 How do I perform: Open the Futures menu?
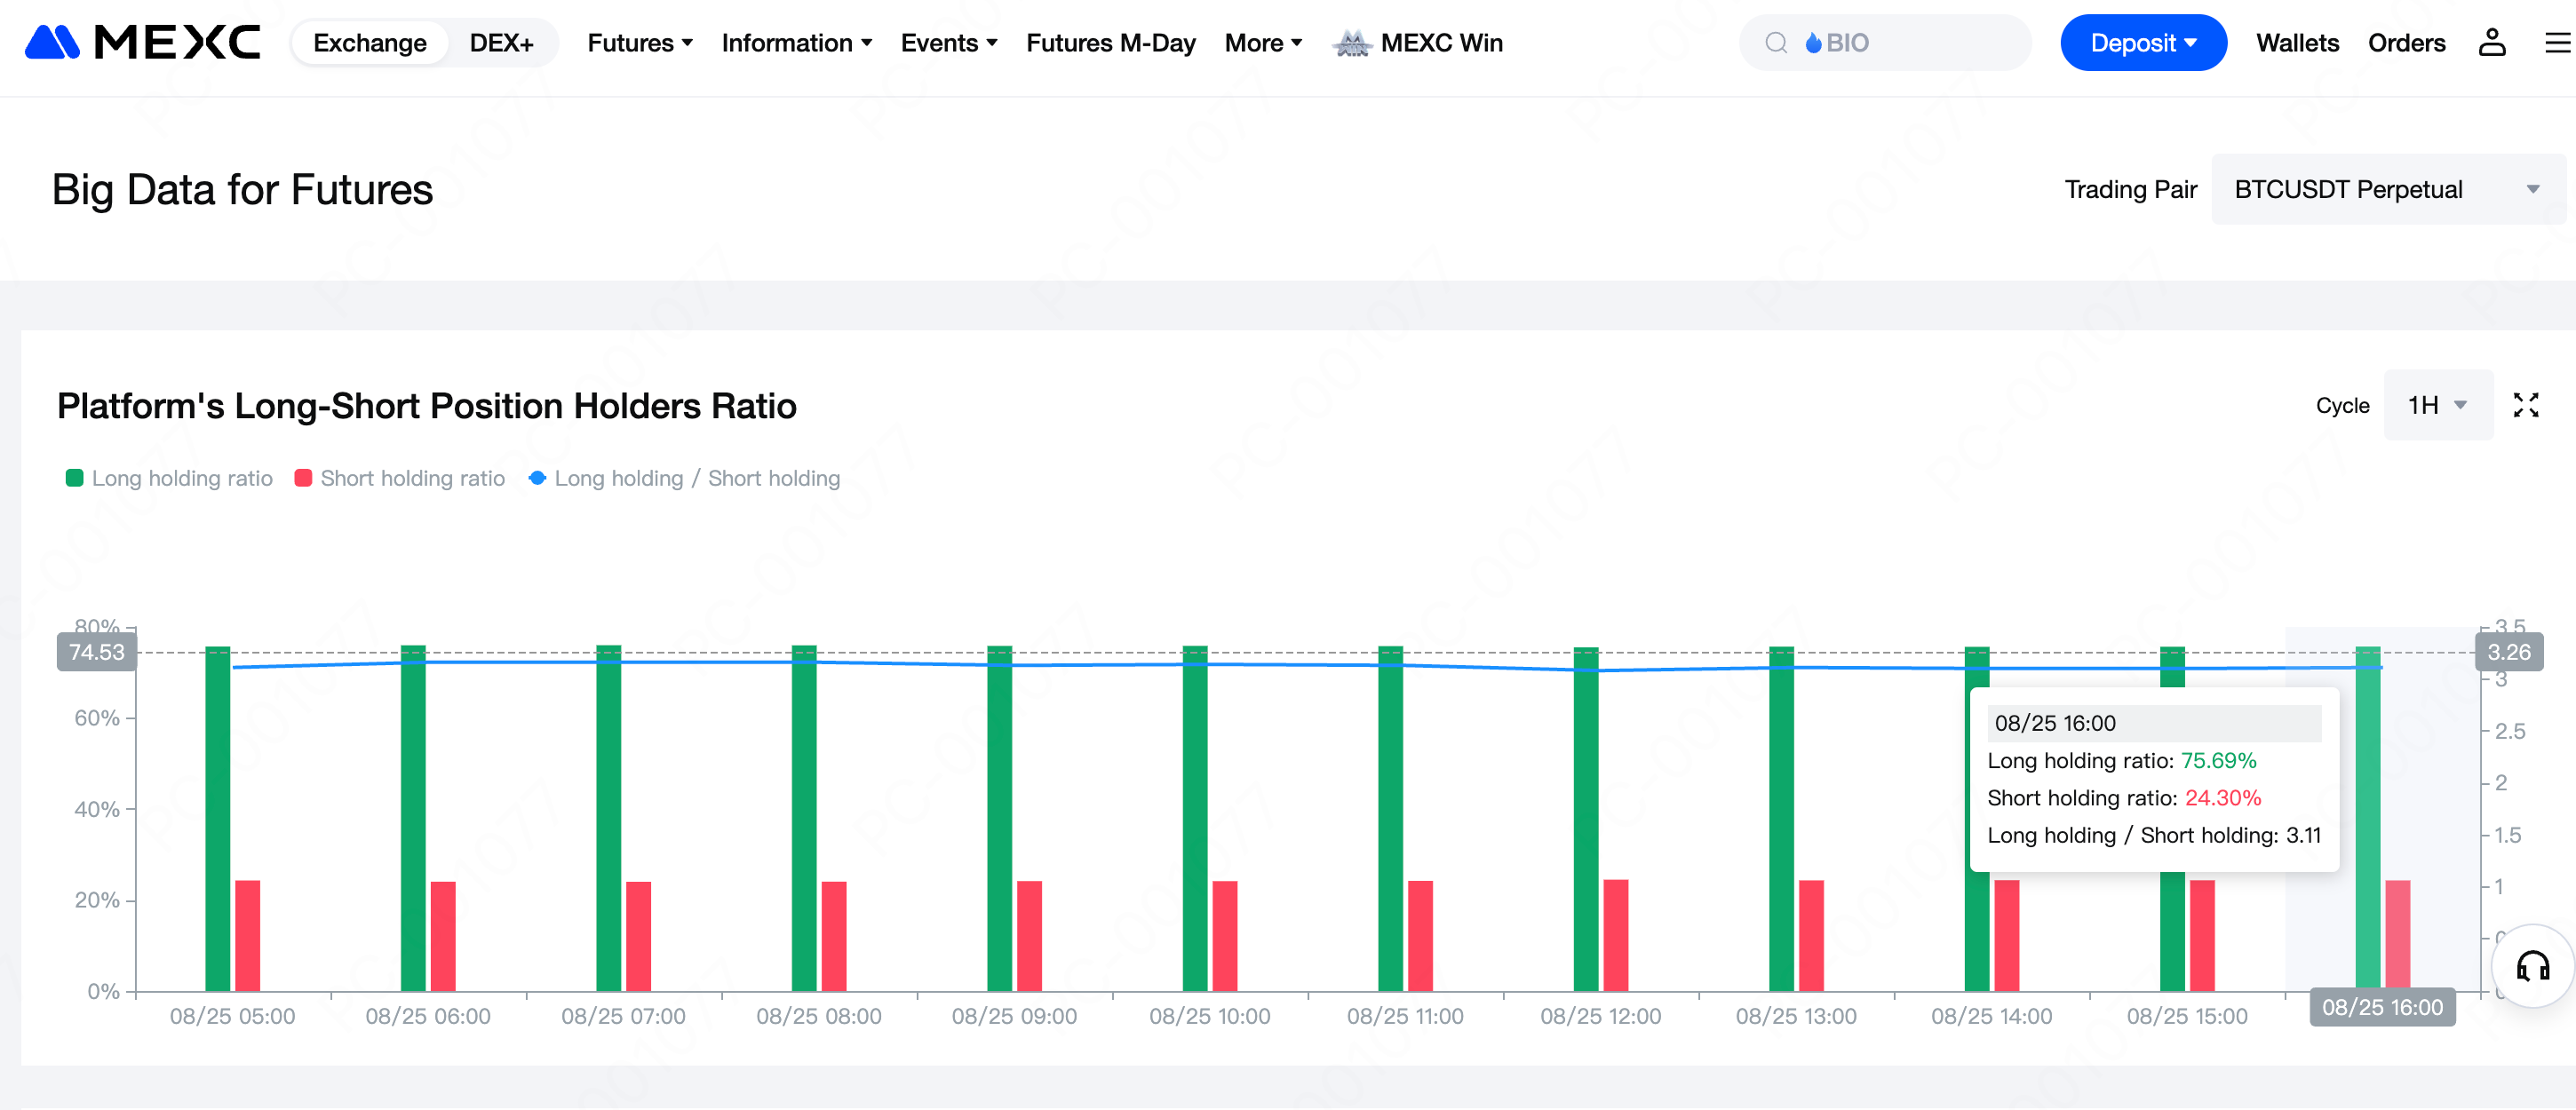(x=640, y=43)
